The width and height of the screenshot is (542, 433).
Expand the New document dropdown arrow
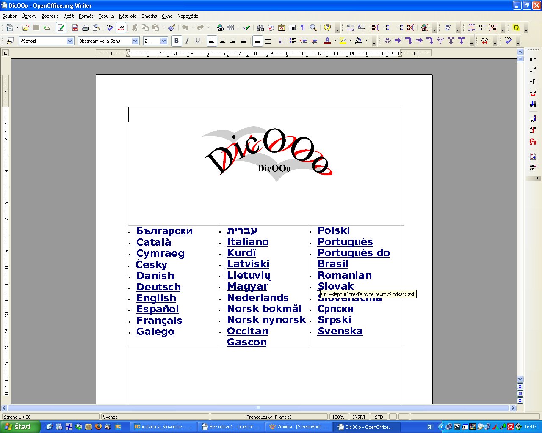(17, 27)
